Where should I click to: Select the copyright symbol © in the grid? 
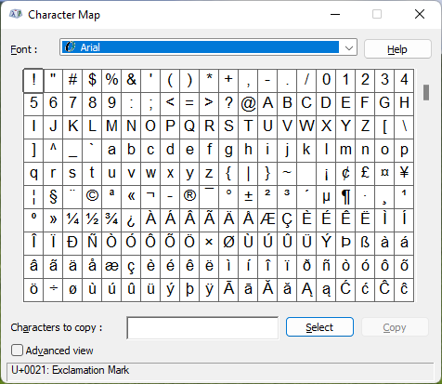coord(92,197)
